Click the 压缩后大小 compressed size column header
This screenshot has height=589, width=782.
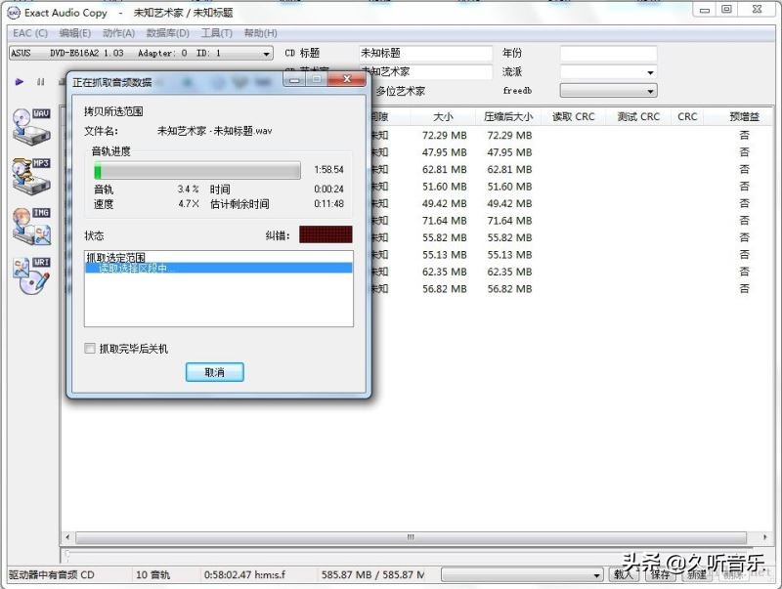[508, 116]
